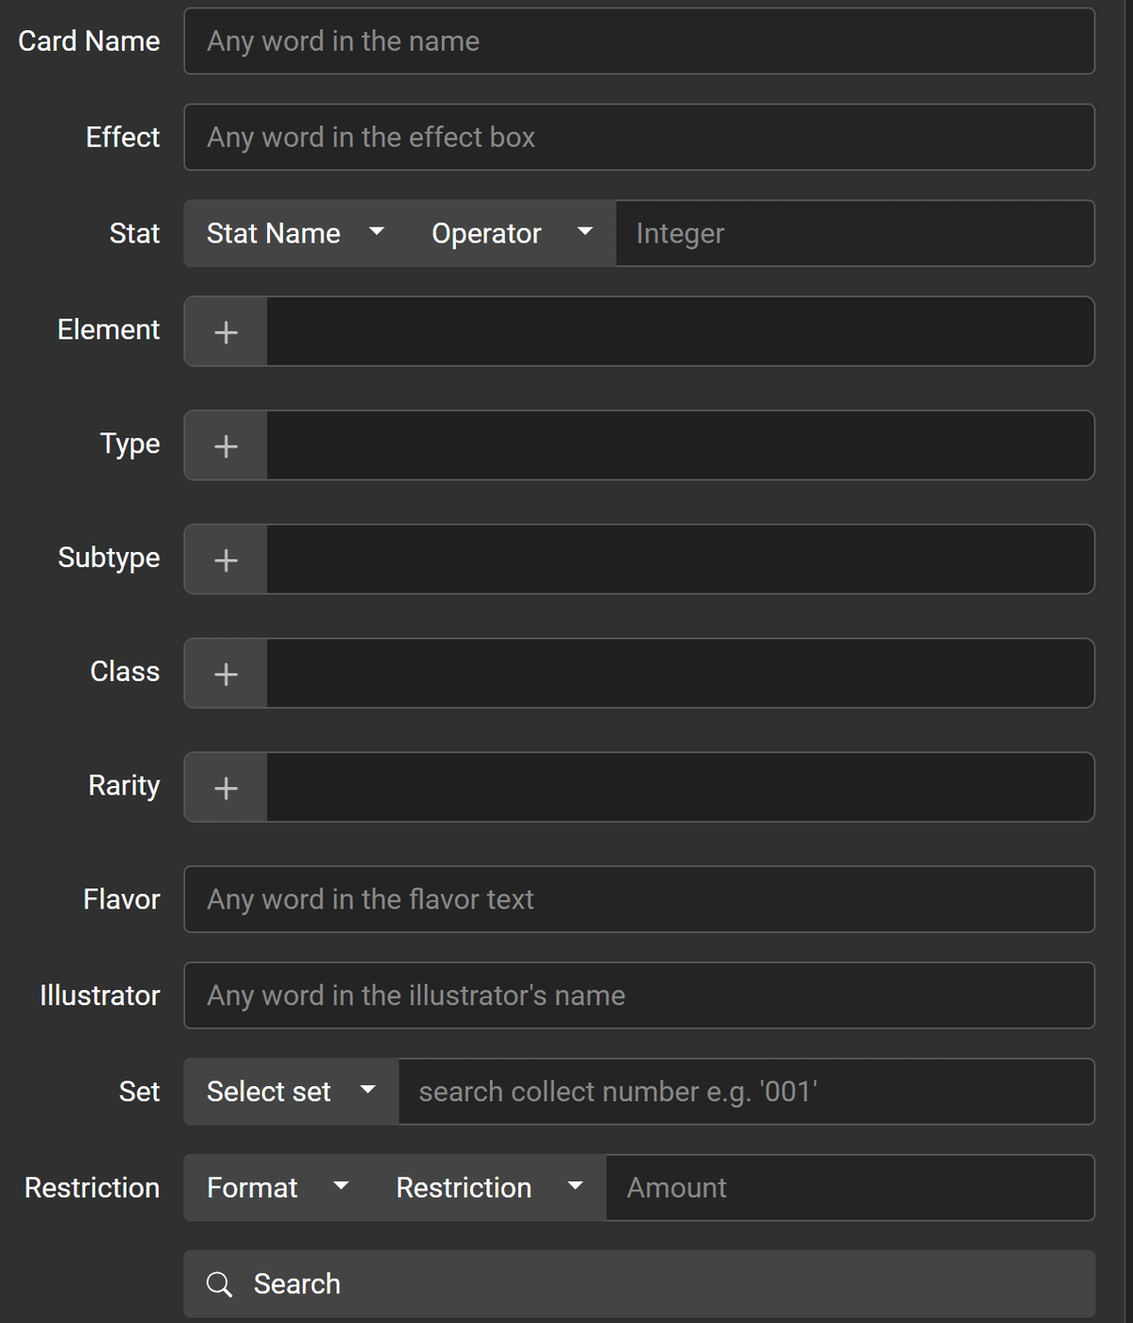Click the collect number search field

pos(747,1092)
